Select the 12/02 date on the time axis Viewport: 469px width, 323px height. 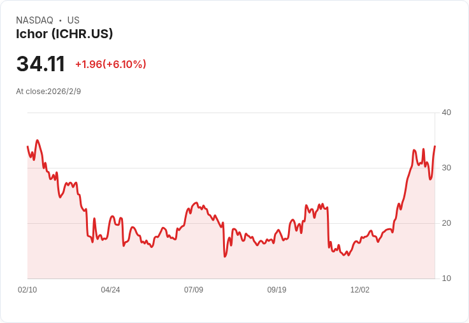360,290
